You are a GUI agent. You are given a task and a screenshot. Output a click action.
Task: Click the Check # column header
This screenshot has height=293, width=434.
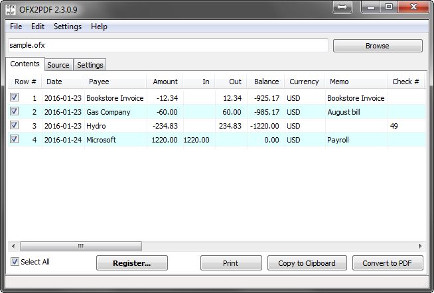pos(405,82)
